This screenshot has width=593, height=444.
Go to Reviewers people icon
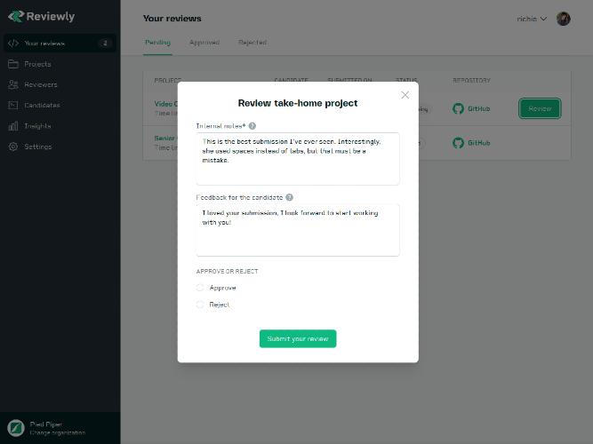(x=13, y=84)
